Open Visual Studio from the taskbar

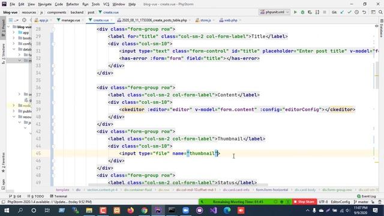pos(214,211)
